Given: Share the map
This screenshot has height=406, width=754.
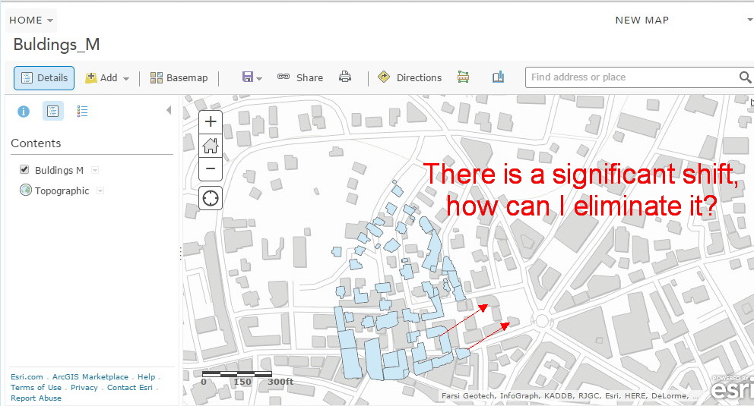Looking at the screenshot, I should point(300,77).
